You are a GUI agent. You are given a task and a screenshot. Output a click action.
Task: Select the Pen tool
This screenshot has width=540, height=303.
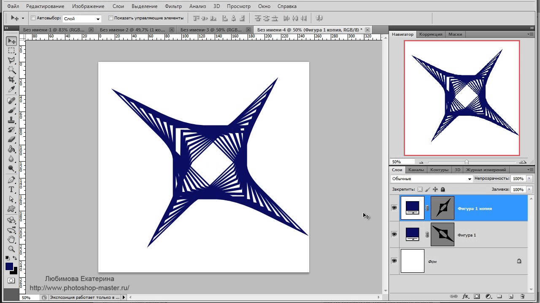click(11, 180)
